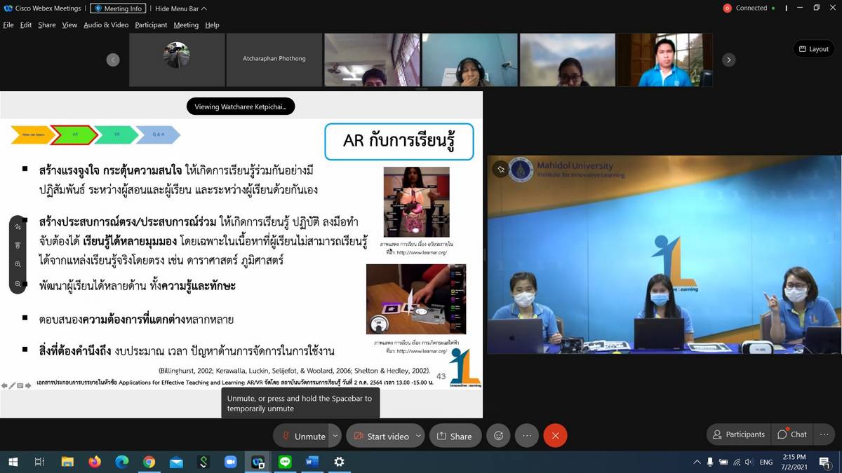Image resolution: width=842 pixels, height=473 pixels.
Task: Open the Participants panel
Action: [x=738, y=434]
